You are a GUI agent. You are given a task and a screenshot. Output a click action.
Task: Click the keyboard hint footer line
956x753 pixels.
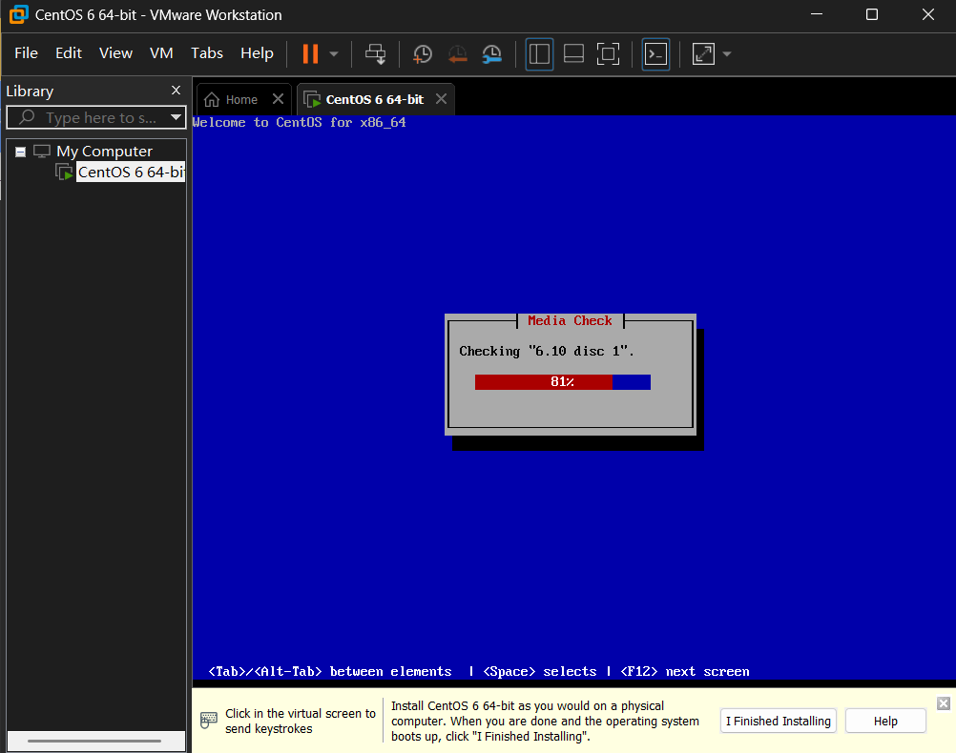click(x=479, y=671)
